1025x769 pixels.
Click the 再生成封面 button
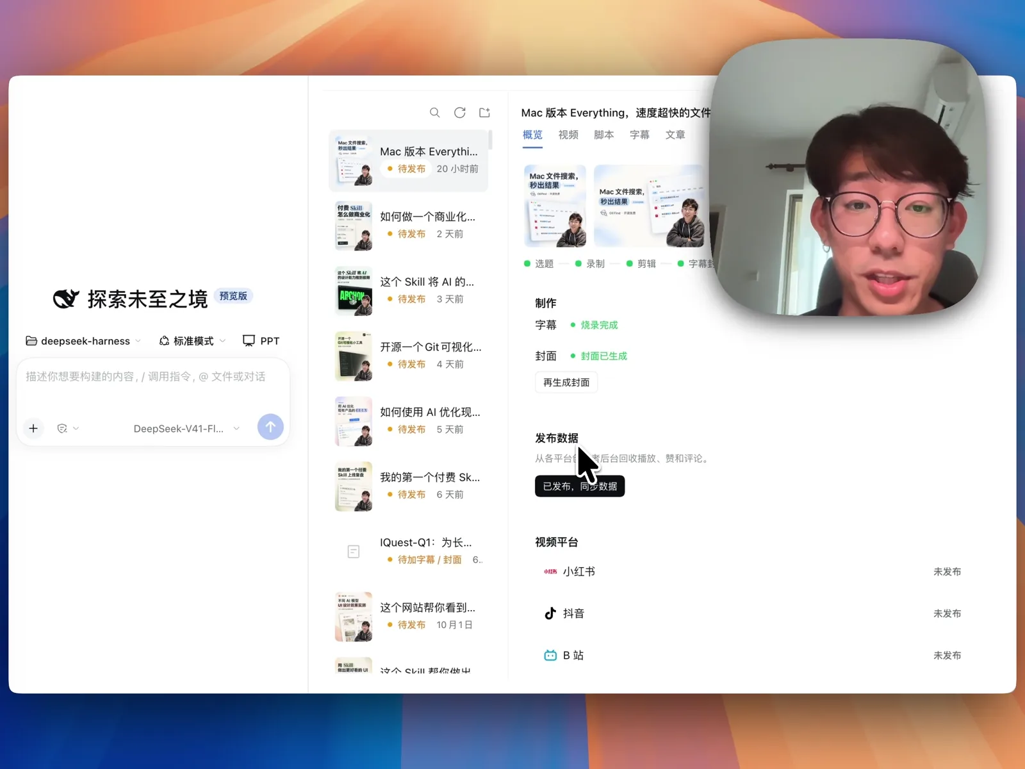pos(566,383)
